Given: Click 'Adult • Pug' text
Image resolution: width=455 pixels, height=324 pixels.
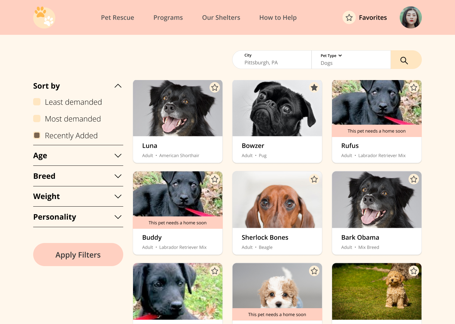Looking at the screenshot, I should (254, 156).
